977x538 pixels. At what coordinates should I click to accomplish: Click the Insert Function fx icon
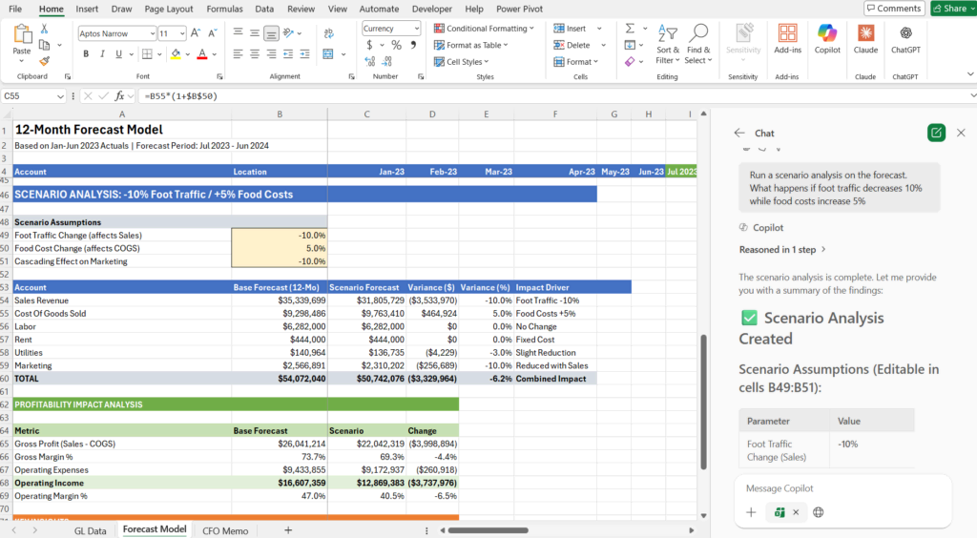coord(119,96)
